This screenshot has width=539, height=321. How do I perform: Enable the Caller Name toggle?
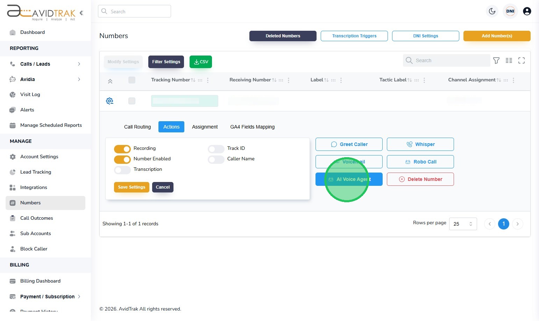(x=216, y=159)
